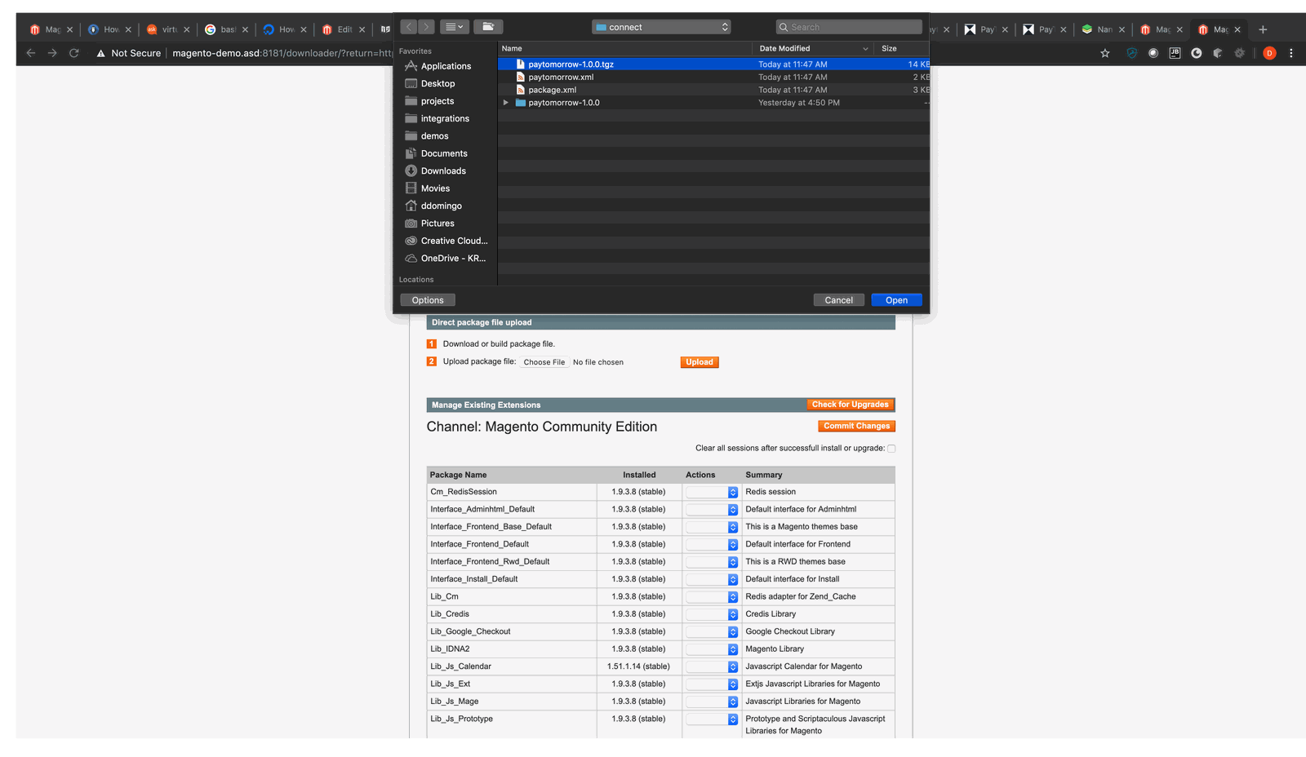
Task: Switch to the Edit browser tab
Action: tap(344, 29)
